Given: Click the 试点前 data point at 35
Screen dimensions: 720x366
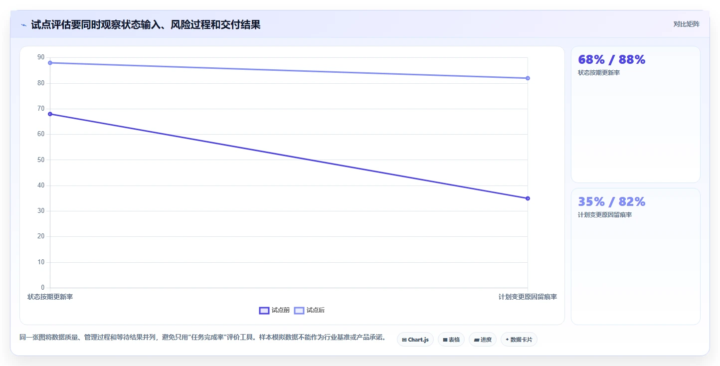Looking at the screenshot, I should tap(528, 198).
